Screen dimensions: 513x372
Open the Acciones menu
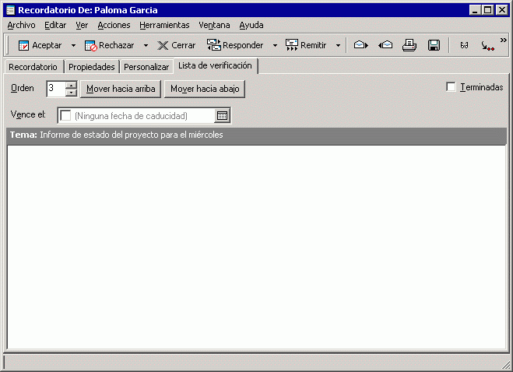pyautogui.click(x=114, y=25)
